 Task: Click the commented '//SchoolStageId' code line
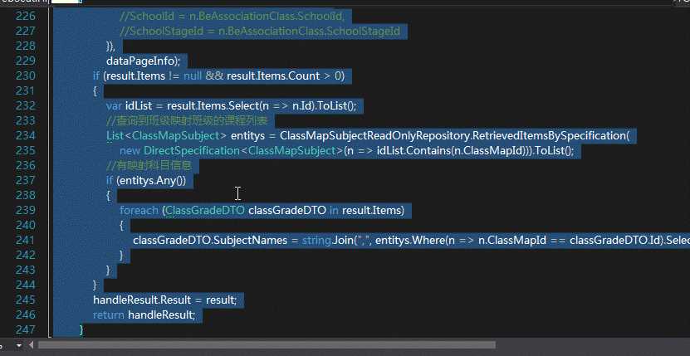coord(260,32)
